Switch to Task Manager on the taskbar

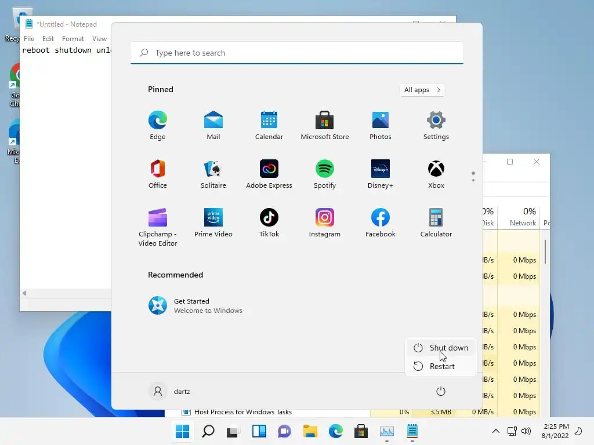click(387, 431)
